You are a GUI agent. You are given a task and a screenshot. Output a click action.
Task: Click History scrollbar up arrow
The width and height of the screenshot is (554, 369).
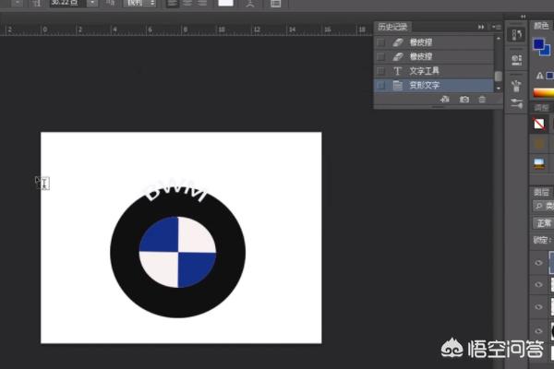[499, 39]
